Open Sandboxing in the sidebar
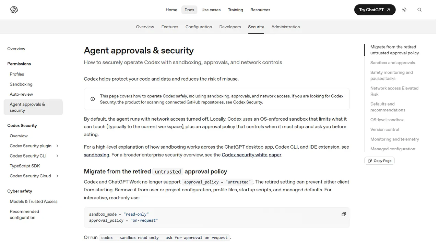This screenshot has width=439, height=246. click(21, 84)
